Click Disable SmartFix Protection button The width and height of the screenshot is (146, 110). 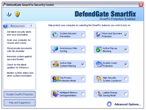(19, 94)
